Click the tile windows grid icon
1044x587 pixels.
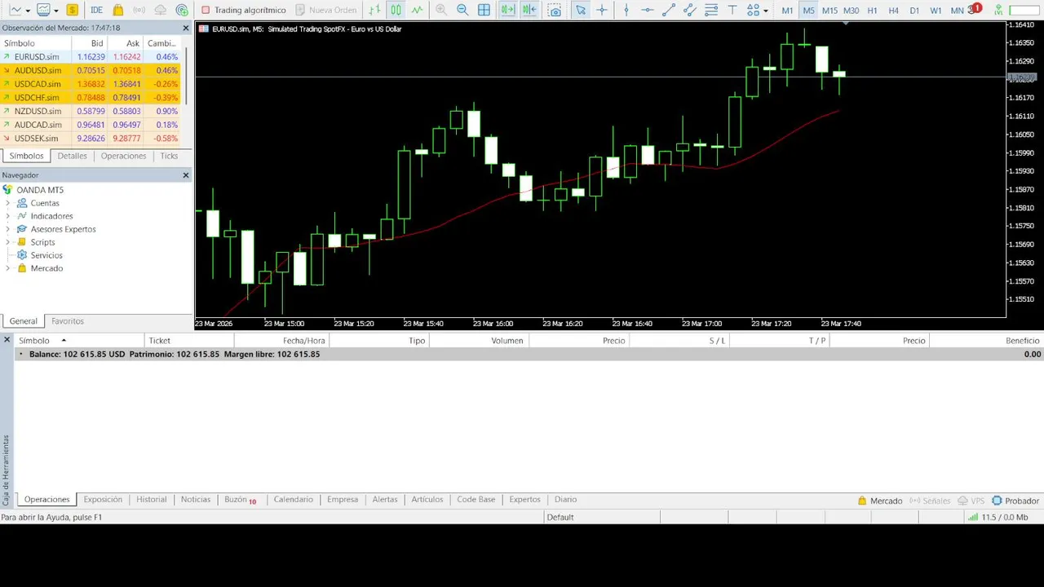484,10
